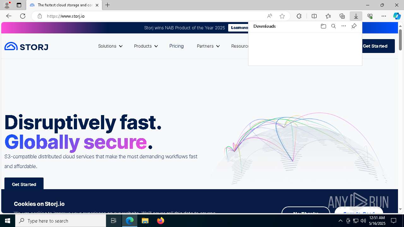Click the Storj logo

tap(26, 46)
